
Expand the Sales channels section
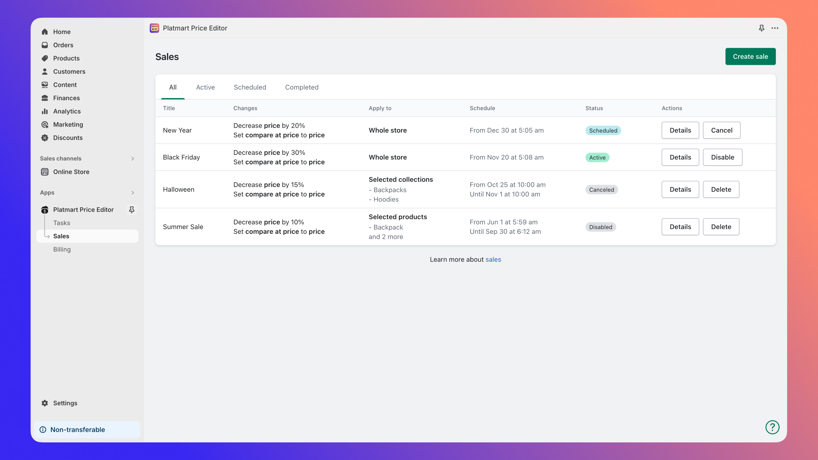[x=133, y=158]
